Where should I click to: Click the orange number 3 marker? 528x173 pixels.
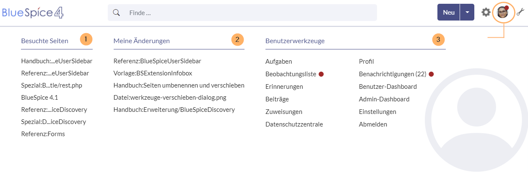click(x=438, y=40)
